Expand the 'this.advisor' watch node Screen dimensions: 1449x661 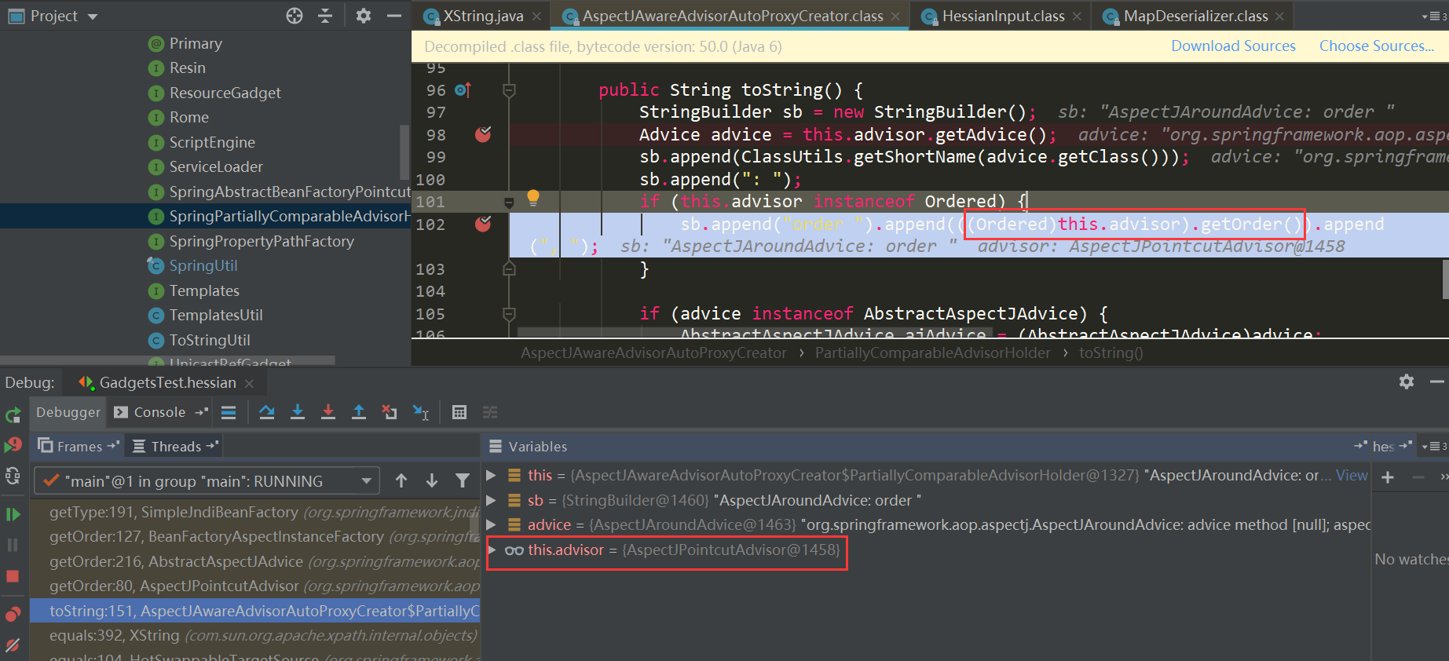click(x=492, y=550)
